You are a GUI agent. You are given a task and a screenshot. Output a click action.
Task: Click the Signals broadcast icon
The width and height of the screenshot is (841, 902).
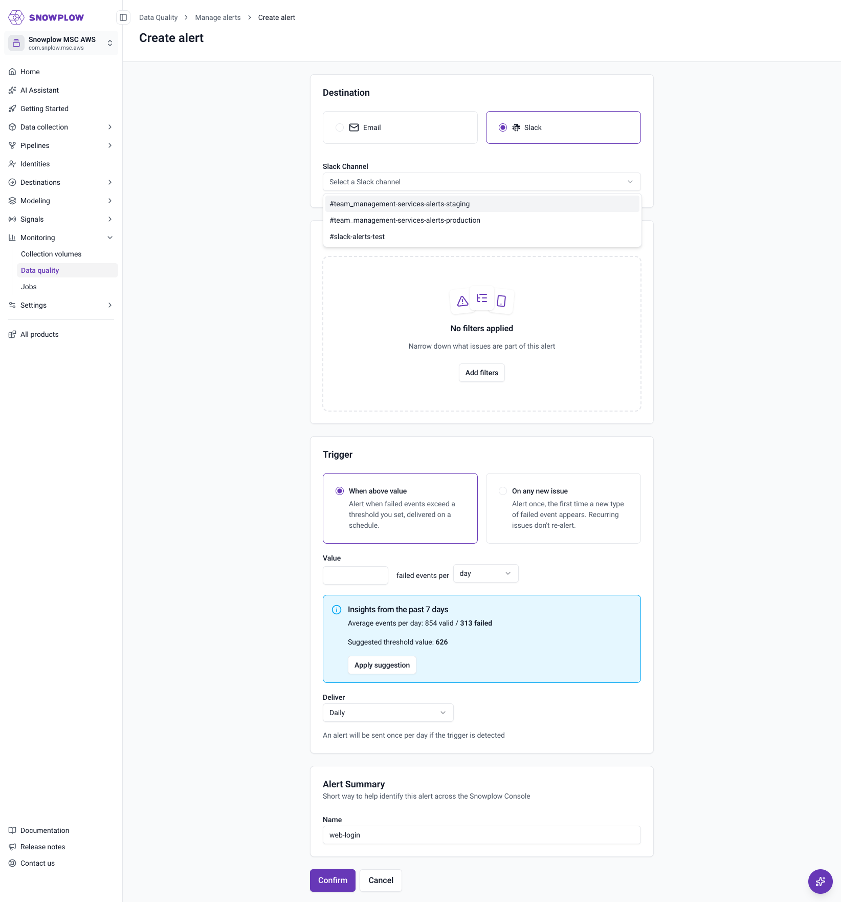(x=12, y=219)
